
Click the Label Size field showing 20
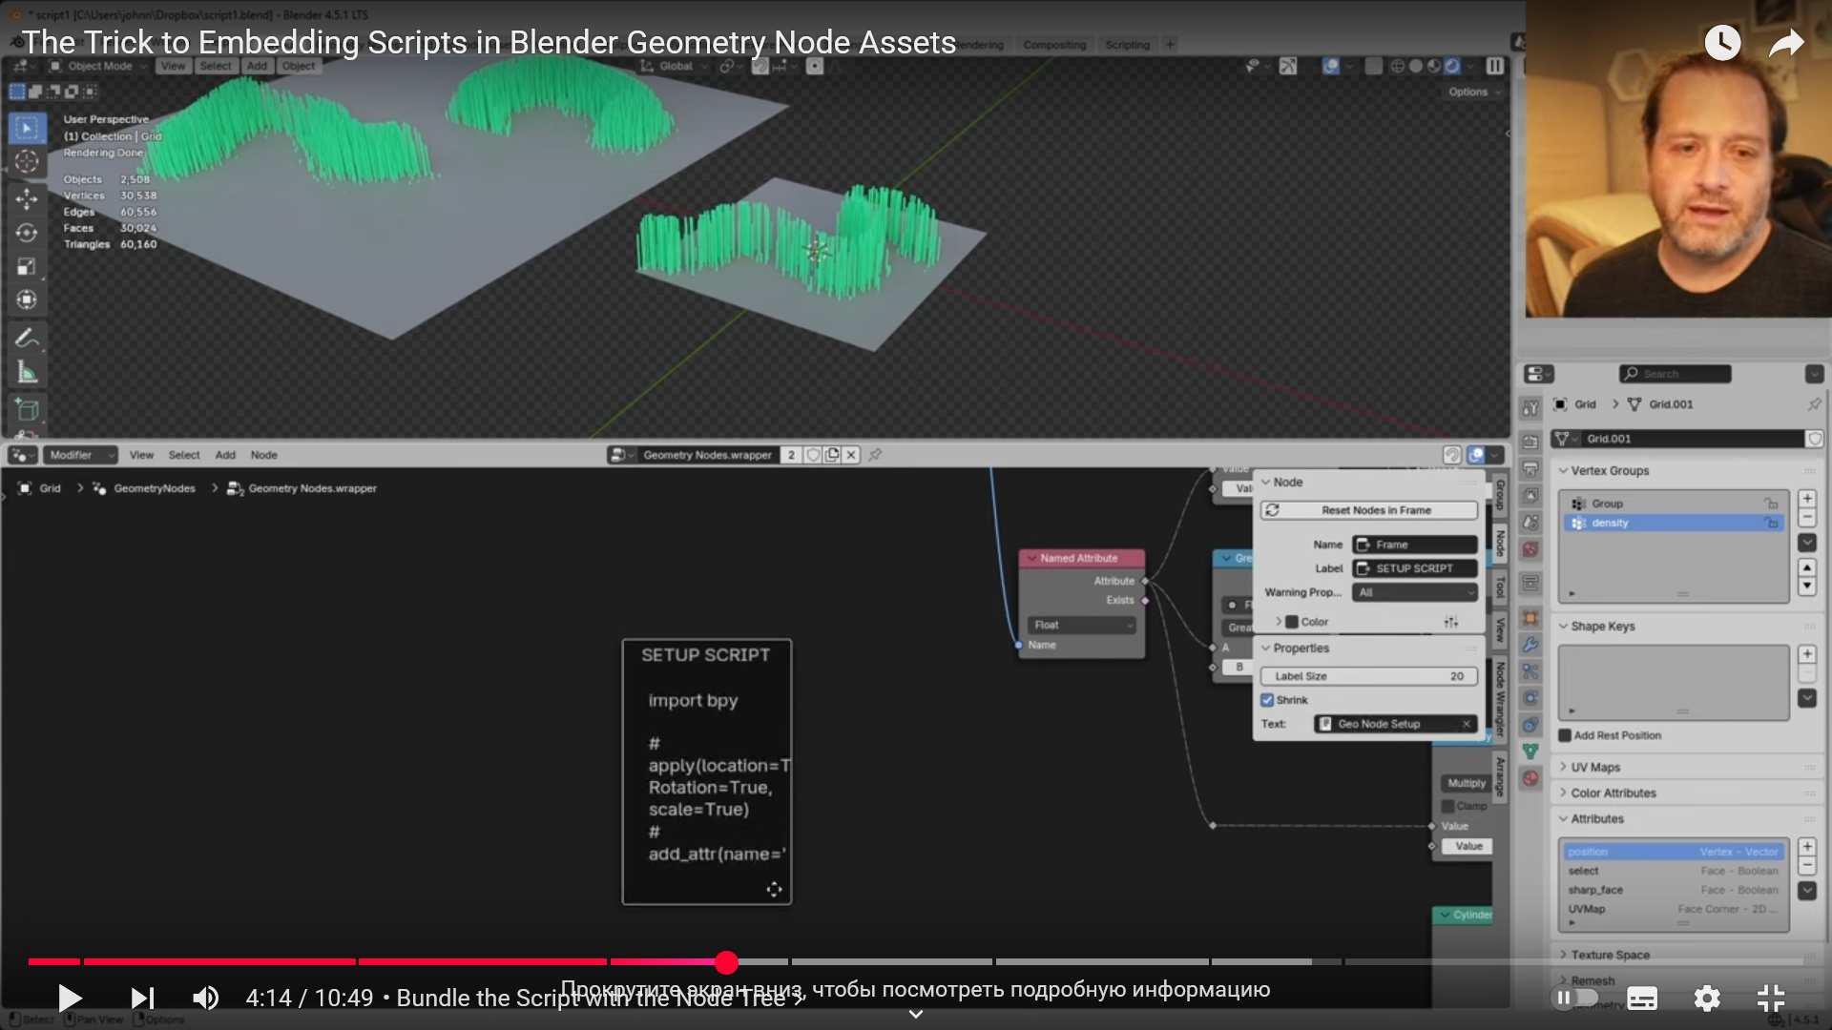click(x=1368, y=676)
